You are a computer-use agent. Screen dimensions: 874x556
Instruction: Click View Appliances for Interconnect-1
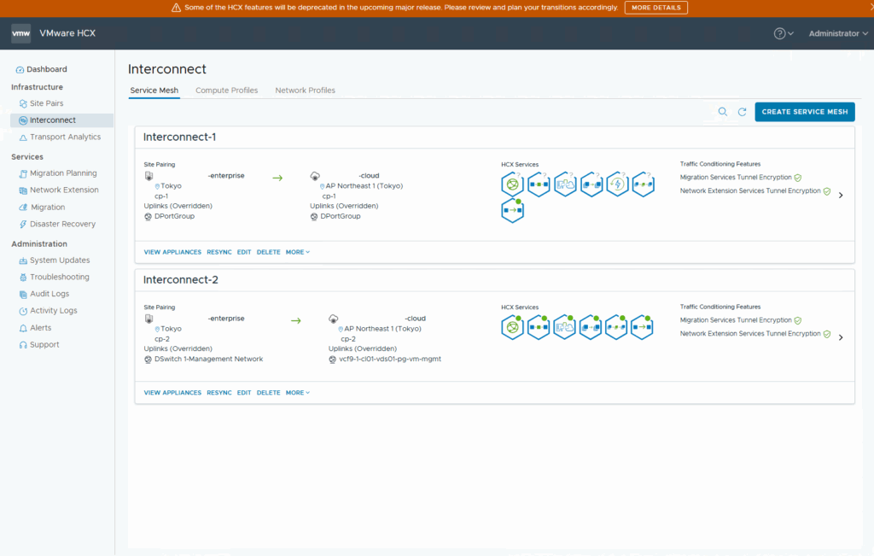coord(172,252)
